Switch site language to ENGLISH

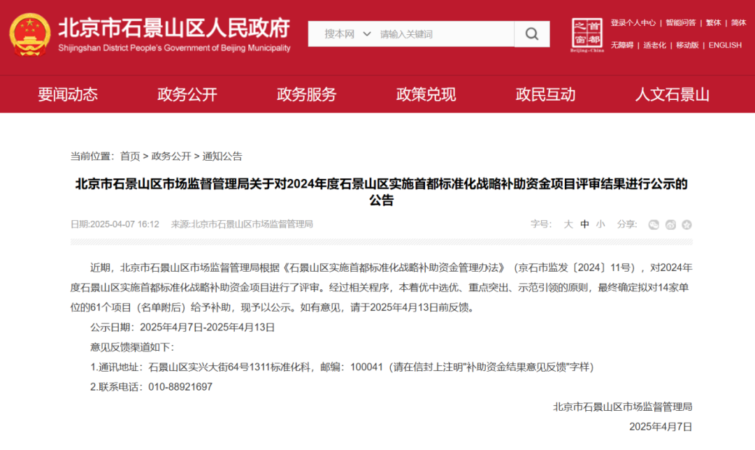coord(725,45)
